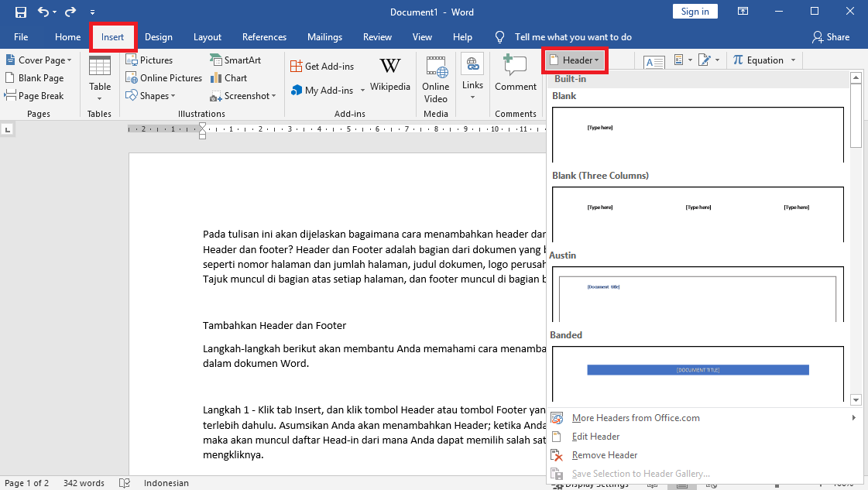Open the Wikipedia add-in
This screenshot has width=868, height=490.
point(389,75)
